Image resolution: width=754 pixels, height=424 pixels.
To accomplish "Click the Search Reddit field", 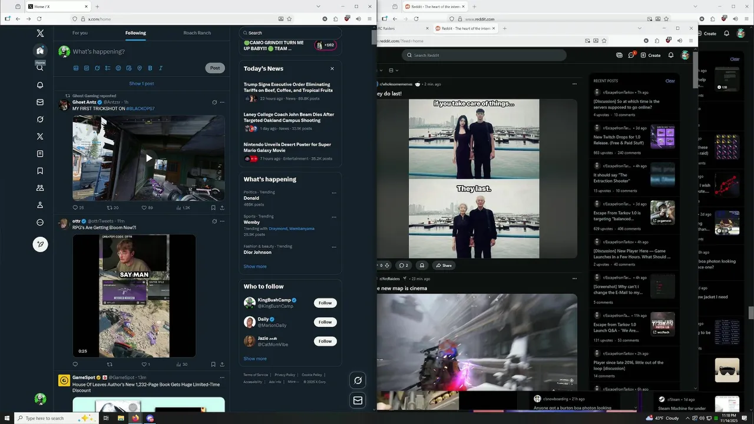I will click(484, 55).
